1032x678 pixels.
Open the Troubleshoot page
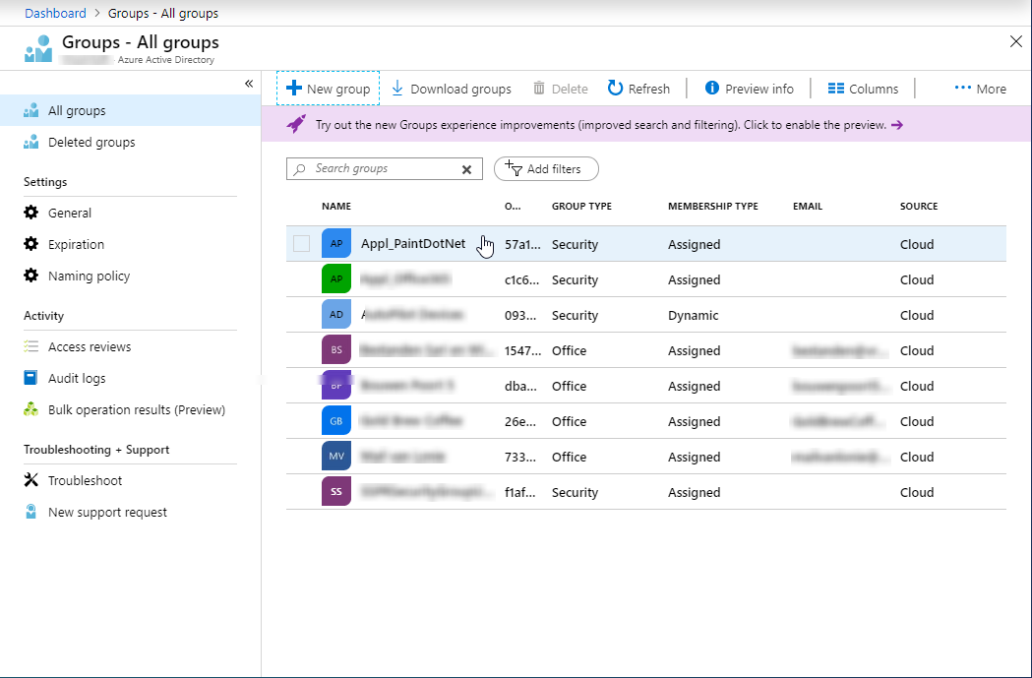coord(85,481)
